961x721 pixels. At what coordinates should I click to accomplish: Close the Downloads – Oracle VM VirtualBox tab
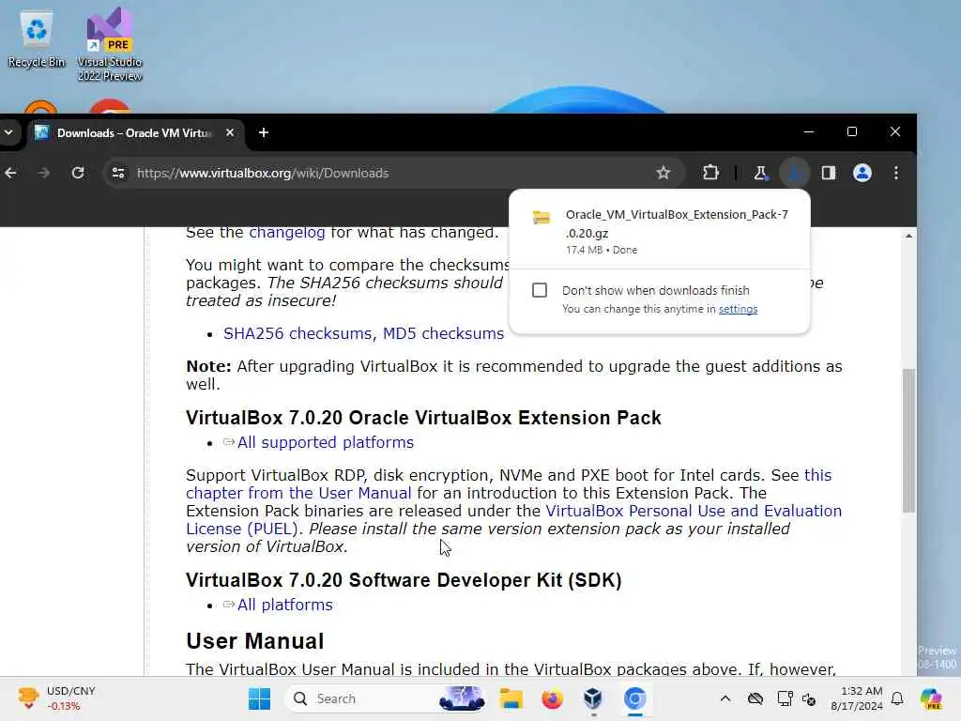230,132
